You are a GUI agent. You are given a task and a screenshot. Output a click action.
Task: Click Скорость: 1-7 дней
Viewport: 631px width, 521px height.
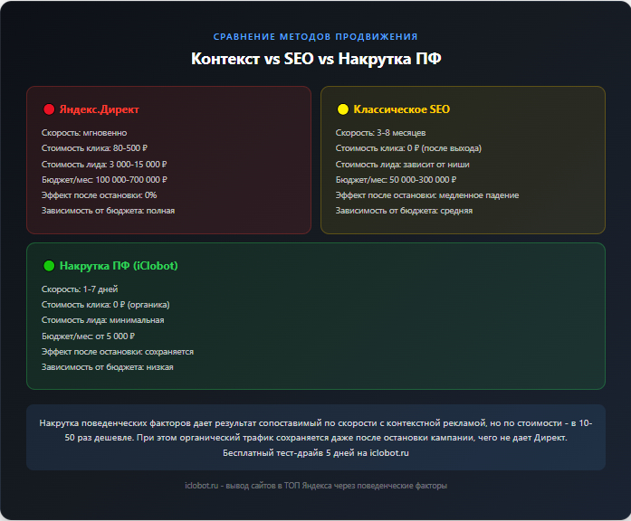80,289
